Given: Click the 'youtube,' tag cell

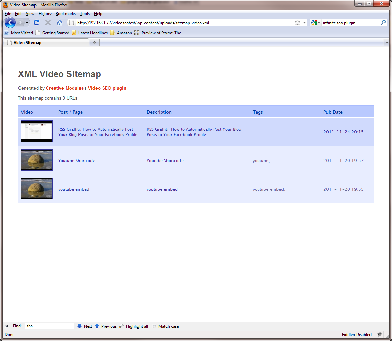Looking at the screenshot, I should [261, 160].
